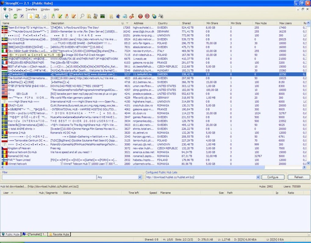The image size is (311, 243).
Task: Open Favorite Users from the toolbar
Action: (37, 16)
